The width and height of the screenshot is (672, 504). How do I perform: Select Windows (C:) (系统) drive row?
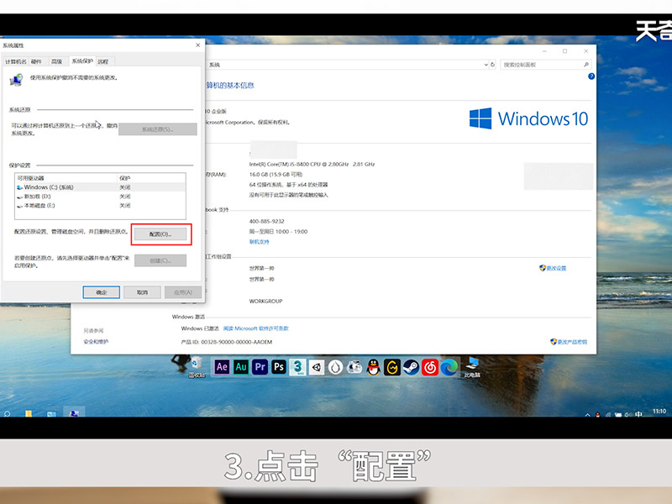click(x=50, y=187)
